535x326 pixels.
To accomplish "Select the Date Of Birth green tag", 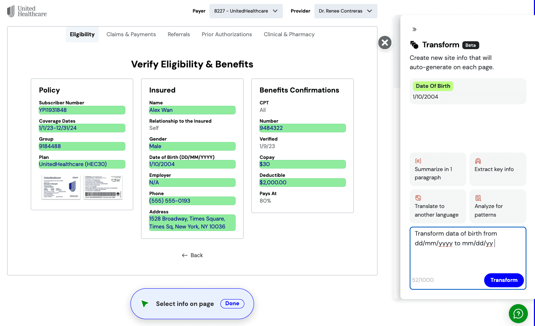I will point(433,86).
